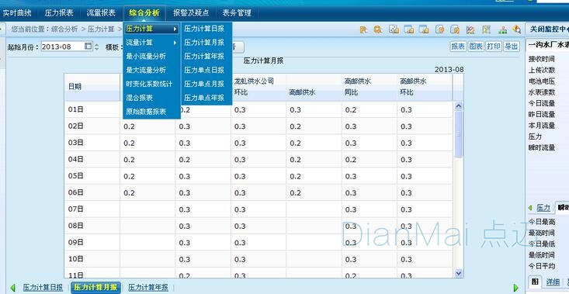Viewport: 569px width, 294px height.
Task: Switch to the 压力计算年报 bottom tab
Action: (148, 288)
